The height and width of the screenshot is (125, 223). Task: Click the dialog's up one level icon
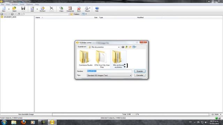(126, 47)
